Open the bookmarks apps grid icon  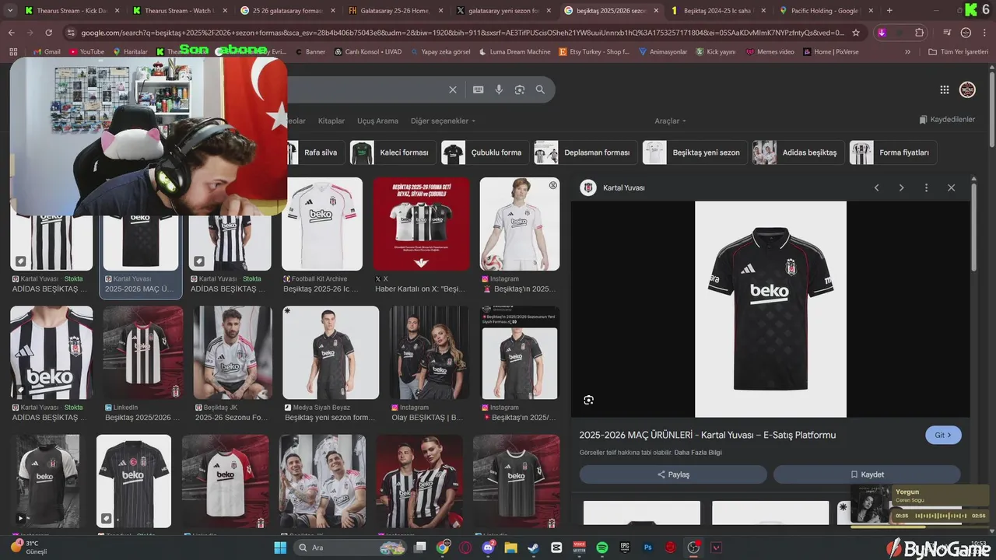click(13, 51)
